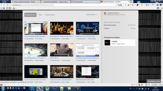Open the 'Алекс Кросс' video thumbnail

tap(62, 50)
